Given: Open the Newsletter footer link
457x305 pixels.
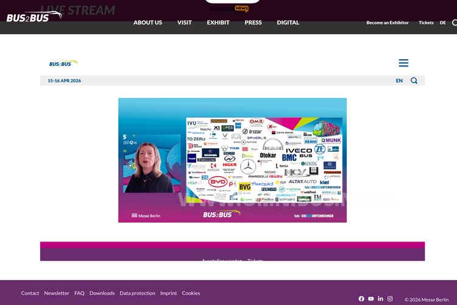Looking at the screenshot, I should [57, 293].
